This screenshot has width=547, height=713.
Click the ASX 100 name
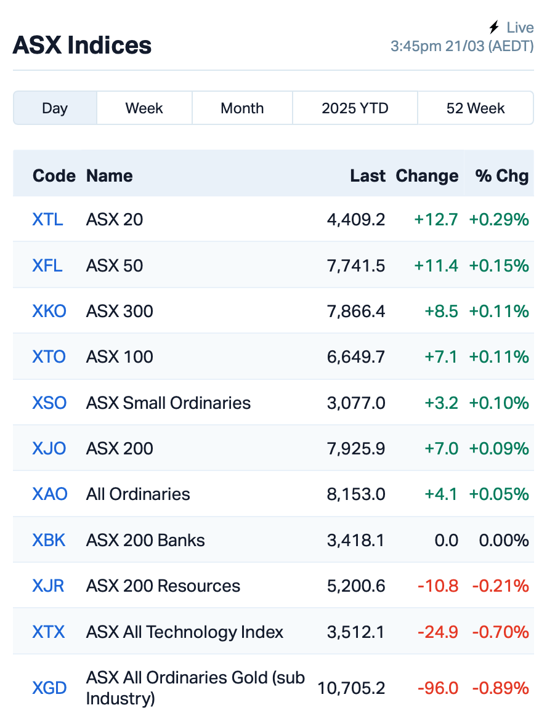pos(120,357)
